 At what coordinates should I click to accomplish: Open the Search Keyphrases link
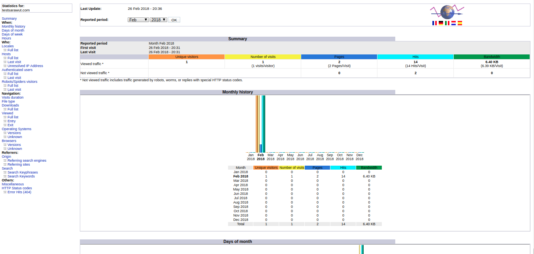click(x=23, y=172)
